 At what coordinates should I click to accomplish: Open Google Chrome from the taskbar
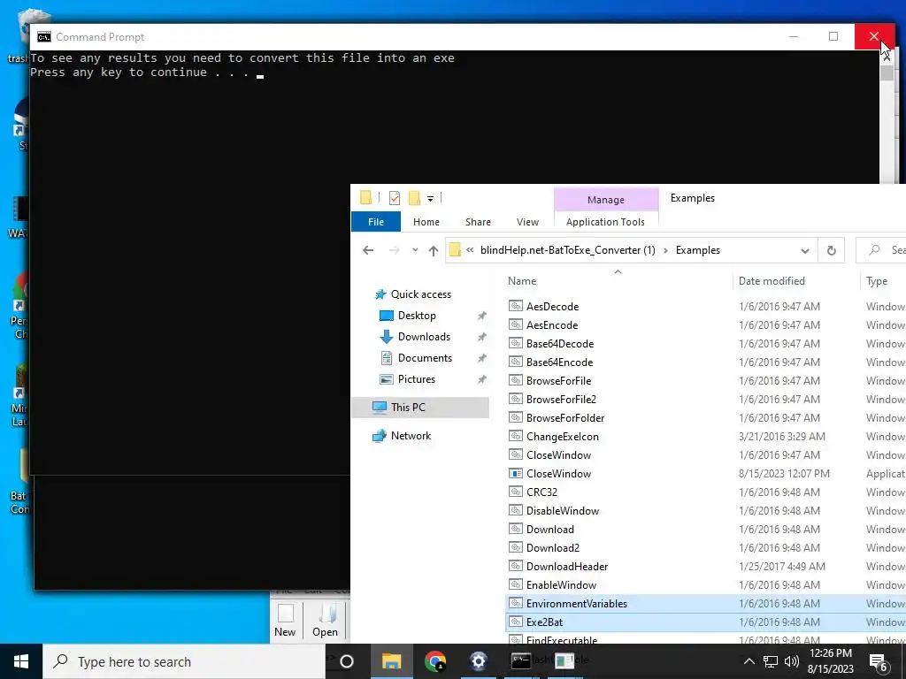pyautogui.click(x=435, y=661)
